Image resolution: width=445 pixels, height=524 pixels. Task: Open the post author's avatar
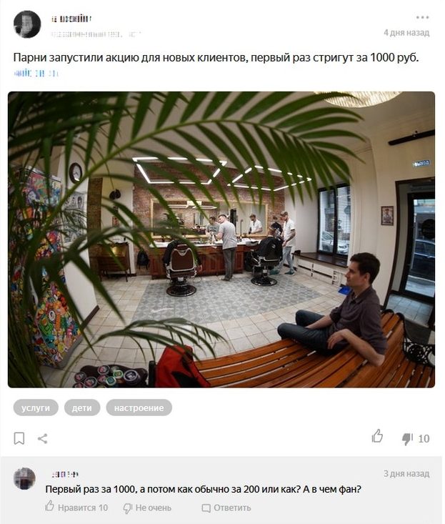pyautogui.click(x=27, y=24)
